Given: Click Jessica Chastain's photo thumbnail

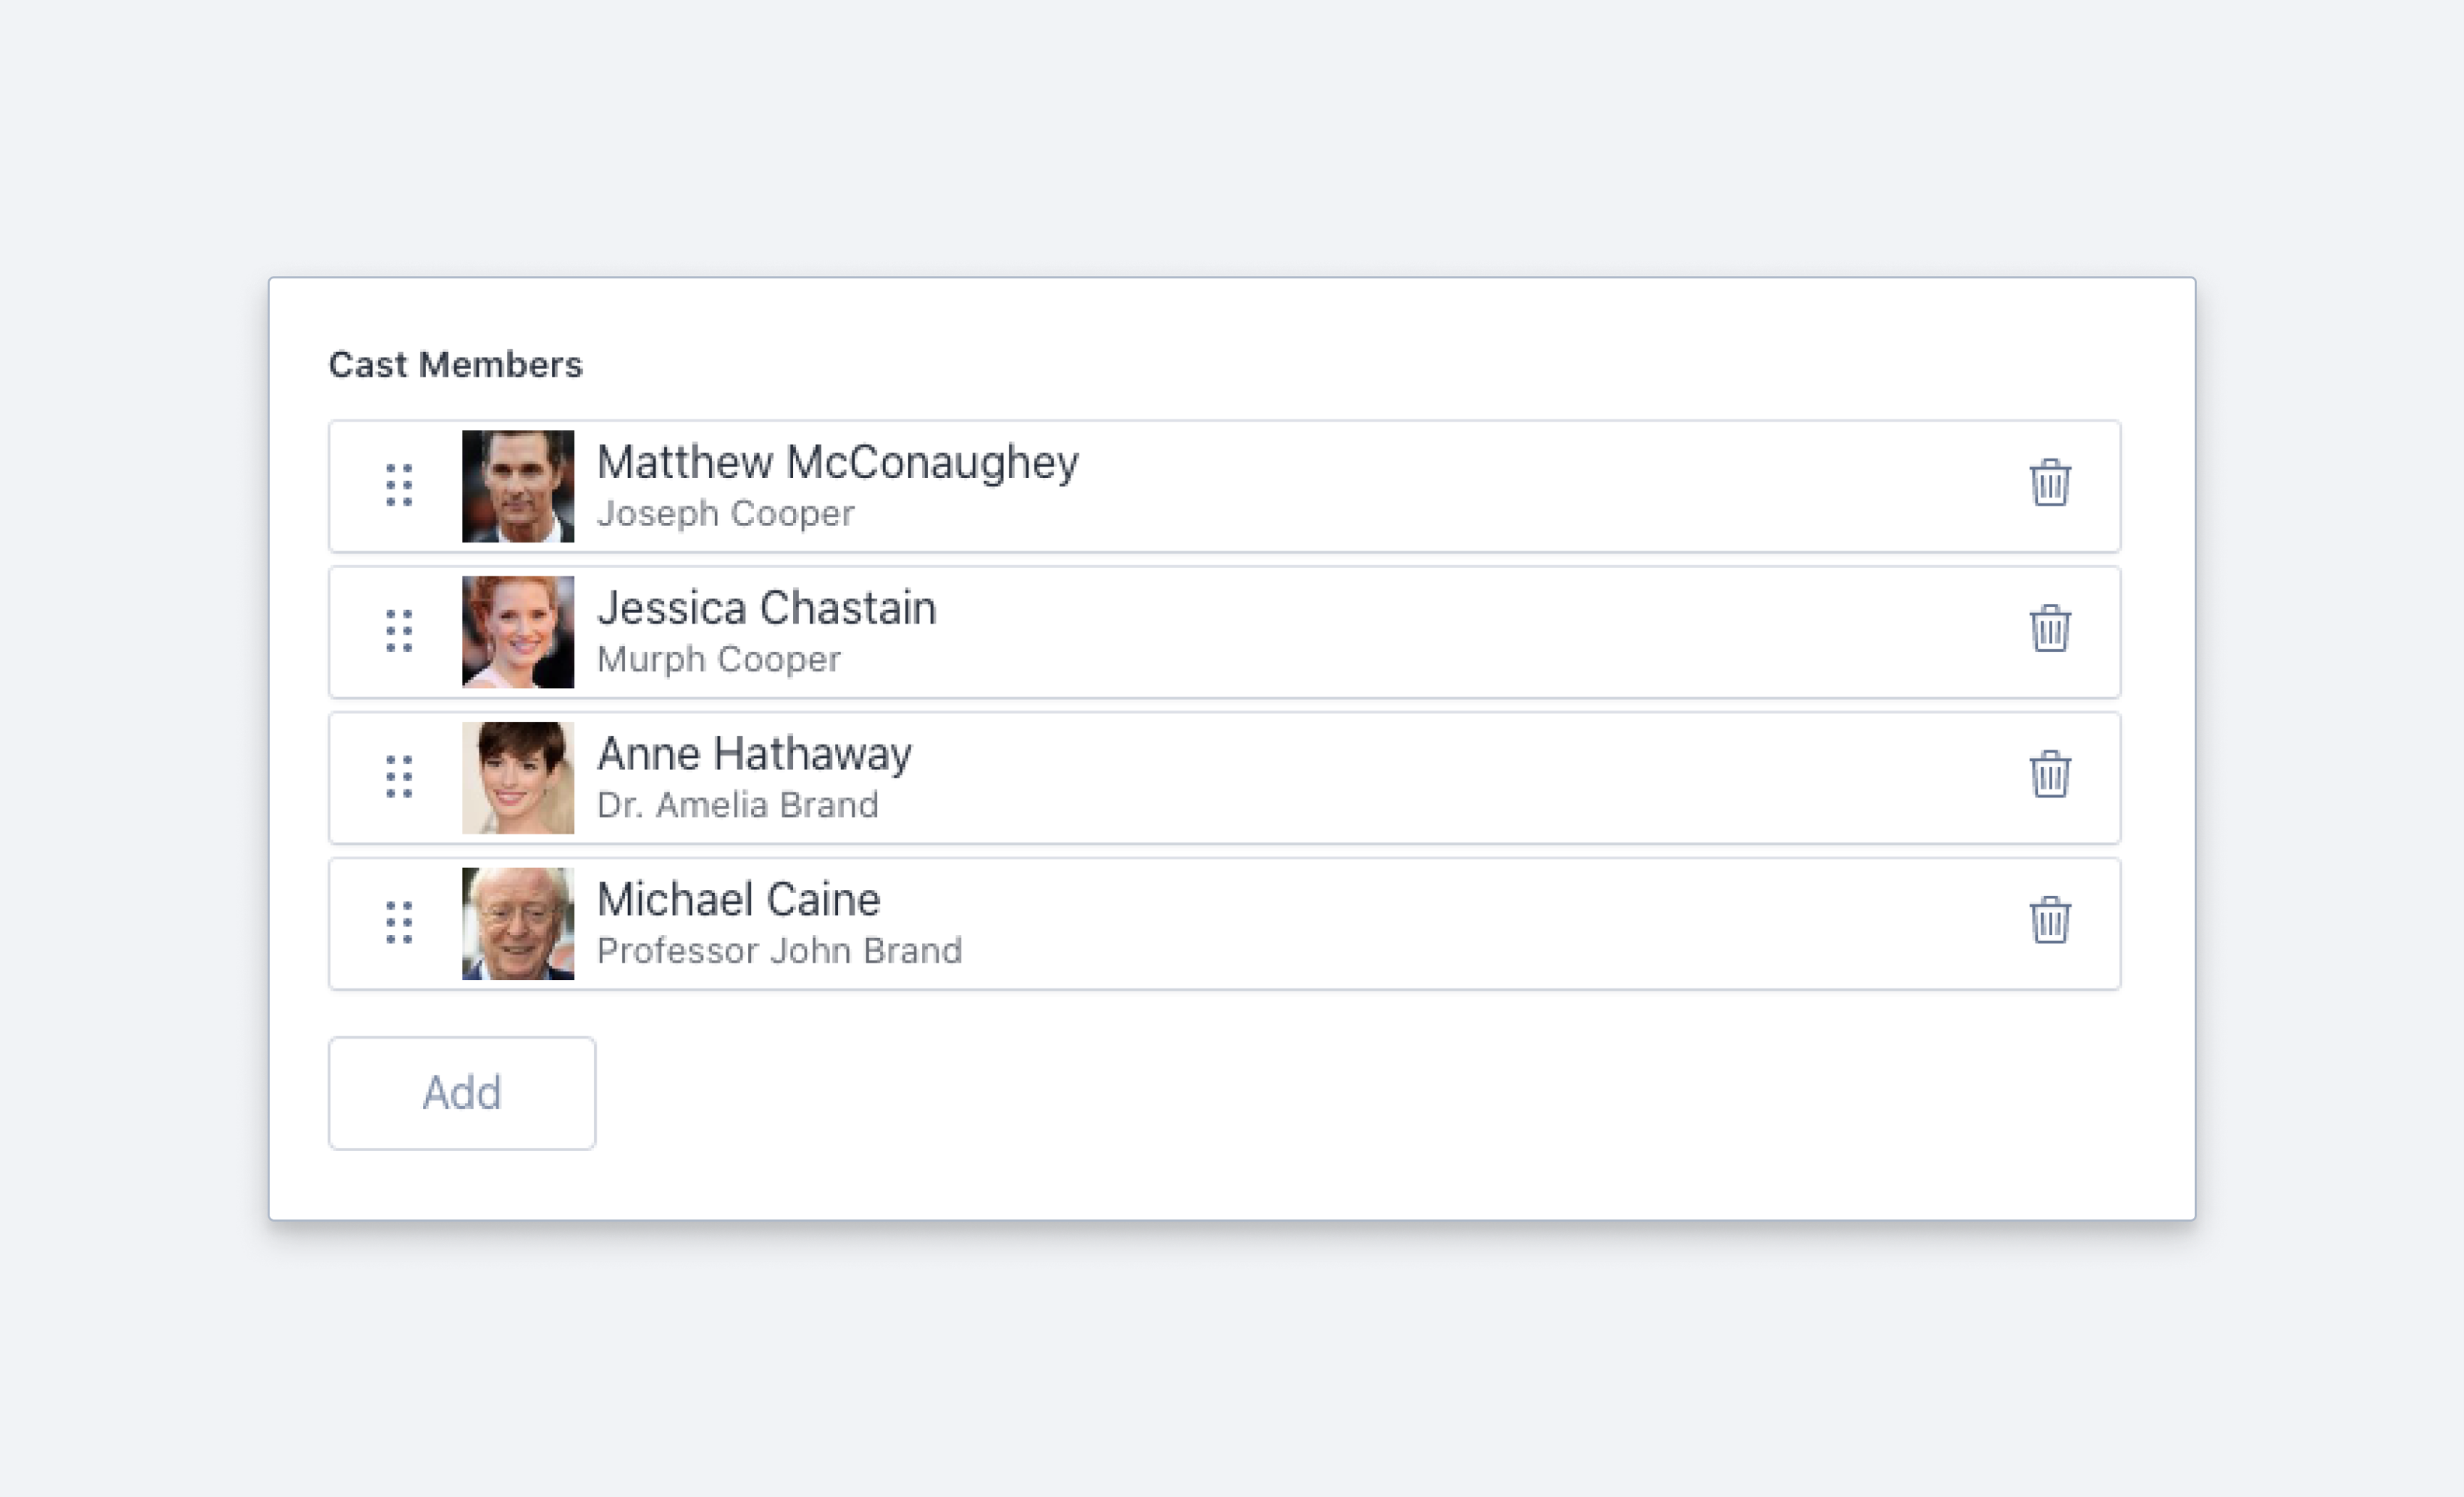Looking at the screenshot, I should (518, 632).
